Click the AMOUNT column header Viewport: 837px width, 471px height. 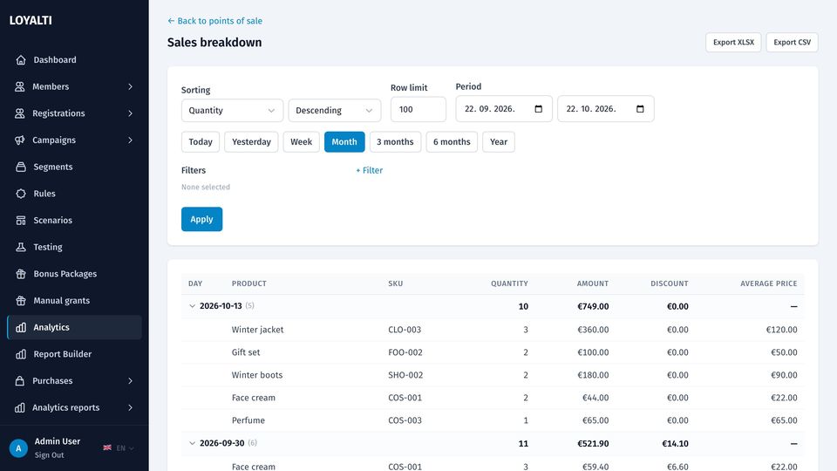click(593, 283)
